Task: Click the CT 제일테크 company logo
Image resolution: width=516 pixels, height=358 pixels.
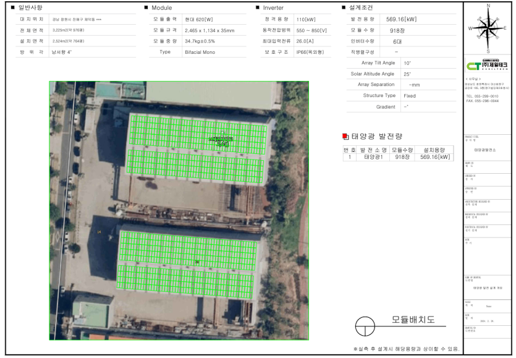Action: point(488,66)
